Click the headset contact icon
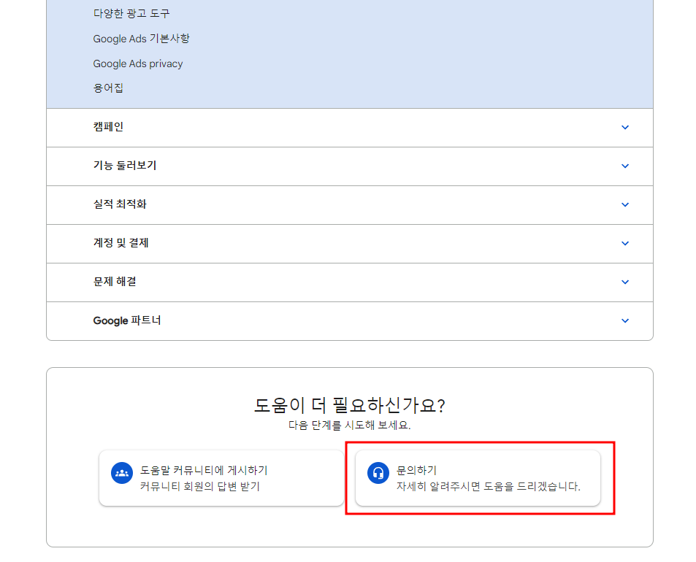Image resolution: width=696 pixels, height=562 pixels. coord(378,473)
